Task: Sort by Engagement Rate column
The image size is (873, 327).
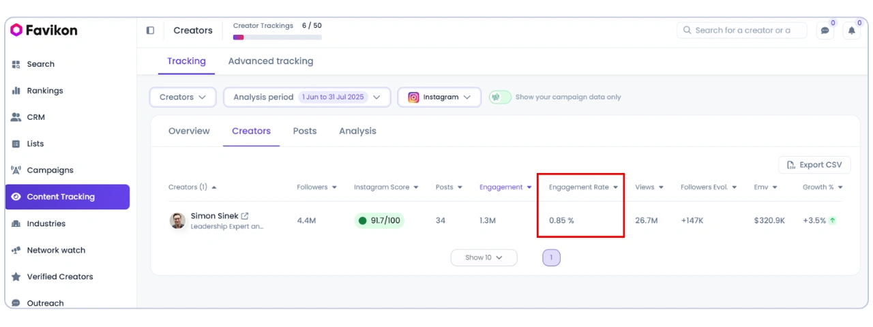Action: pyautogui.click(x=583, y=187)
